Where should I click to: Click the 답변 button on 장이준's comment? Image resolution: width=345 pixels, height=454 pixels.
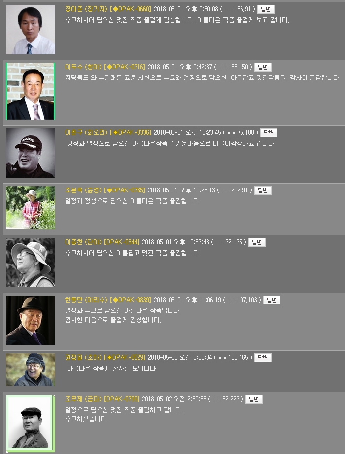266,9
